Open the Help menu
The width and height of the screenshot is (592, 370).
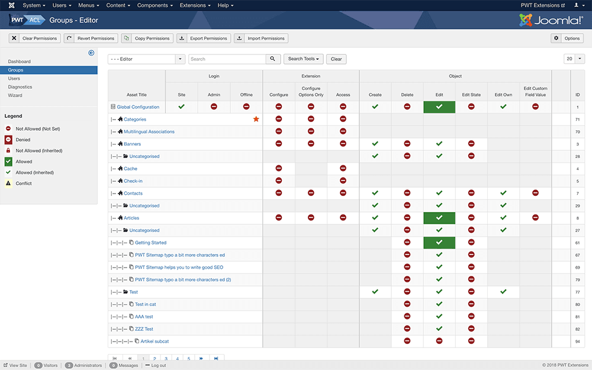pos(226,5)
